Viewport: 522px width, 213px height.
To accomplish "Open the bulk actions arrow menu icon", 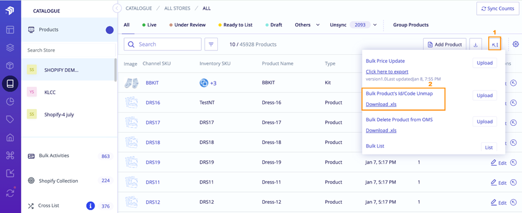I will pos(495,44).
